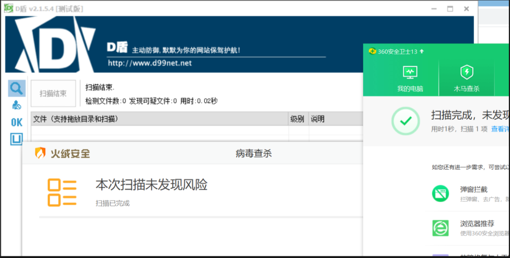Open the http://www.d99net.net link
Viewport: 510px width, 258px height.
click(x=150, y=63)
